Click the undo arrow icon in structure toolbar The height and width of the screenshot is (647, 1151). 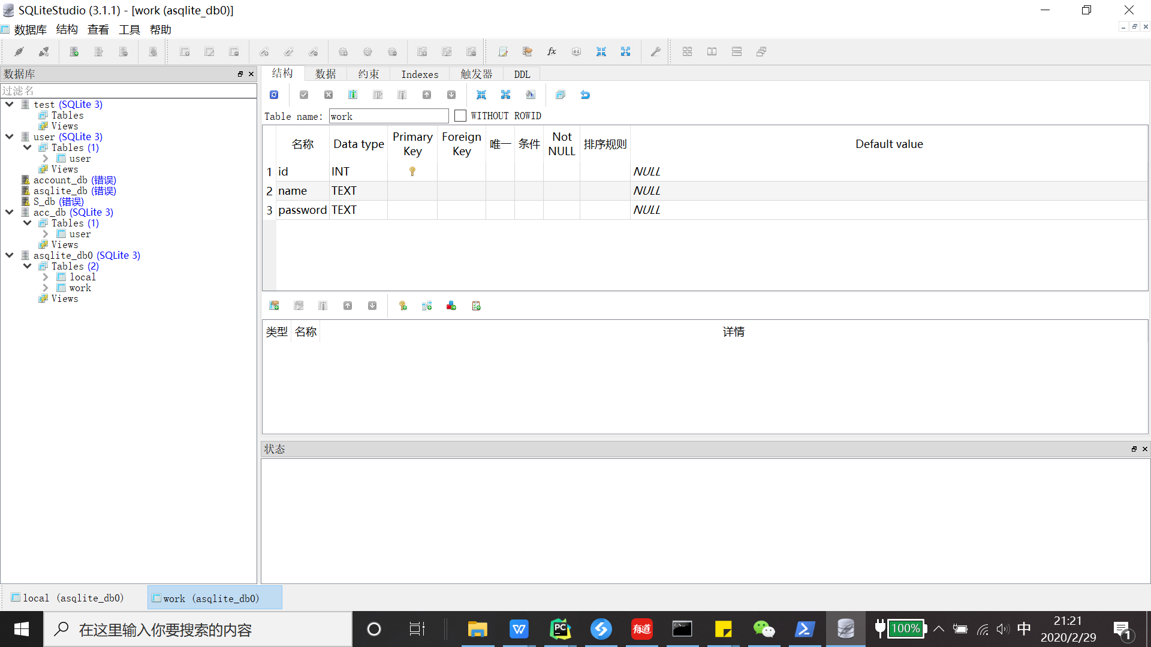pos(585,95)
